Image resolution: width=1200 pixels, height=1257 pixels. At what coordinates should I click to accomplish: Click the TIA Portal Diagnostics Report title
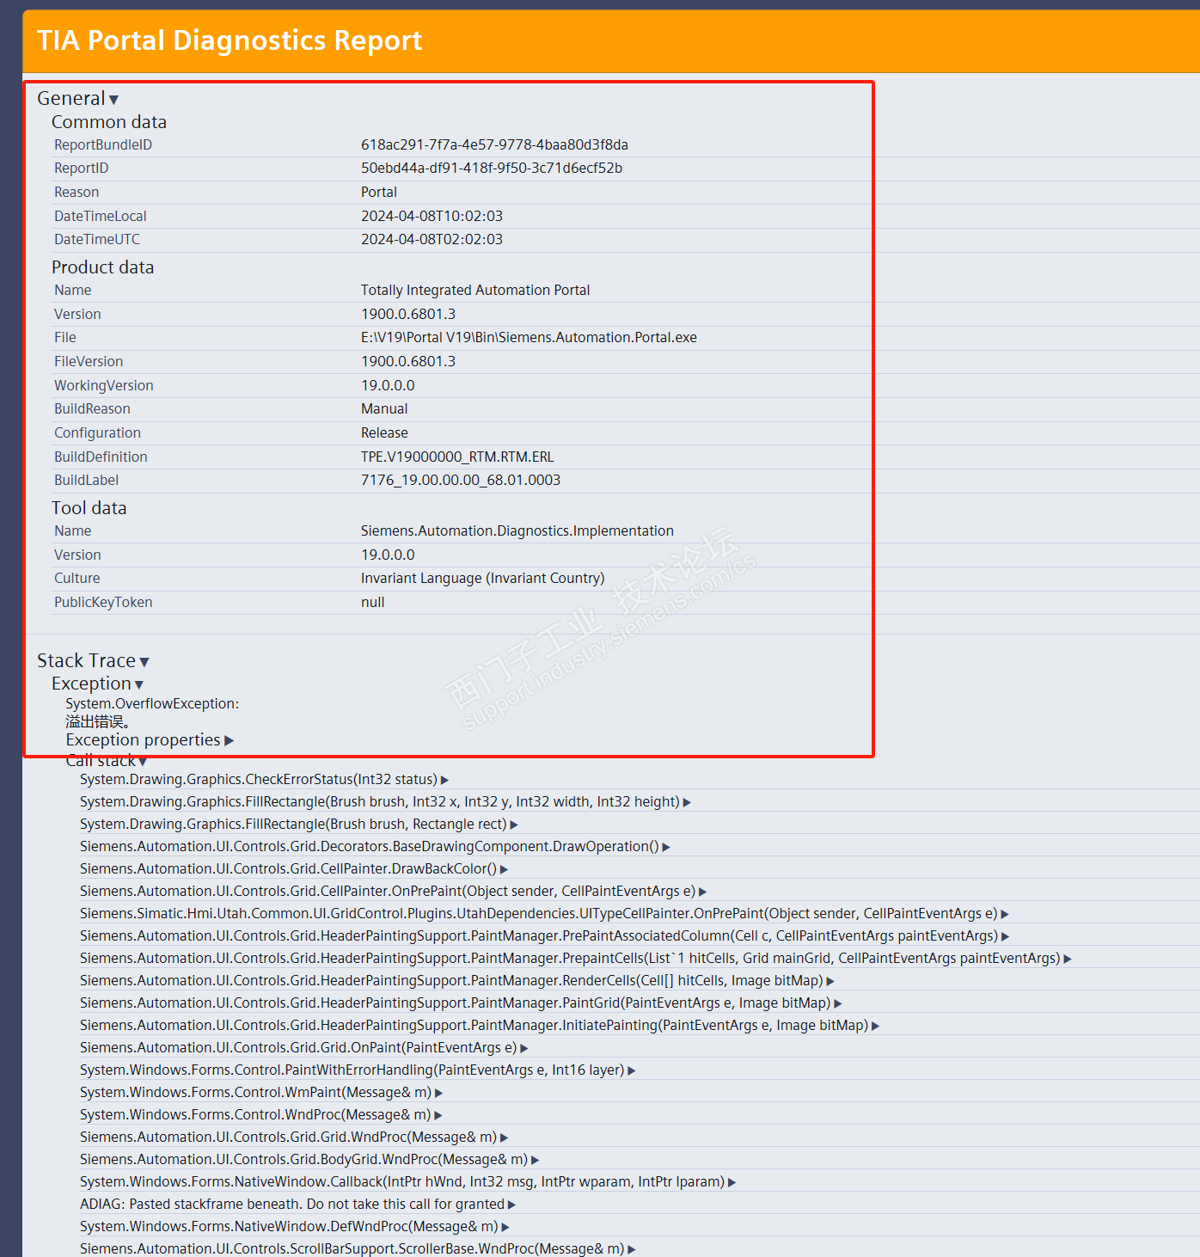pos(230,41)
